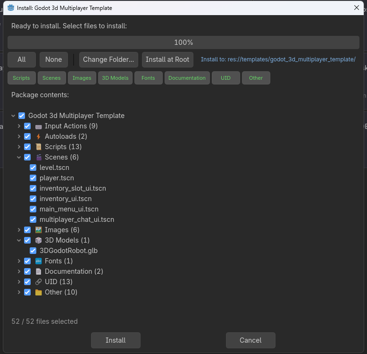Deselect all files with None button
The width and height of the screenshot is (367, 354).
pos(54,59)
